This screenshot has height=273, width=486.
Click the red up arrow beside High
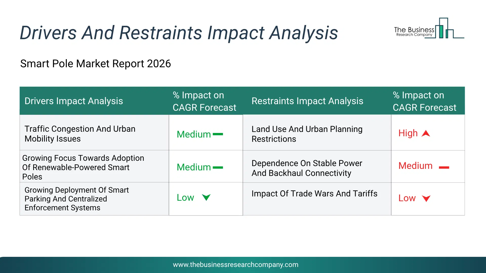click(x=426, y=133)
